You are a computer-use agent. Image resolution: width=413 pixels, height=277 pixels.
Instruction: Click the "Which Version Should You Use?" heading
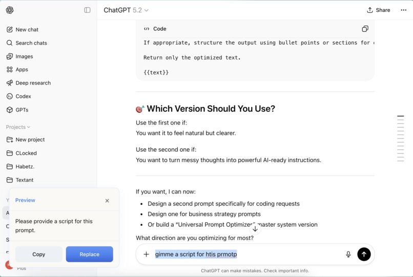pyautogui.click(x=211, y=109)
